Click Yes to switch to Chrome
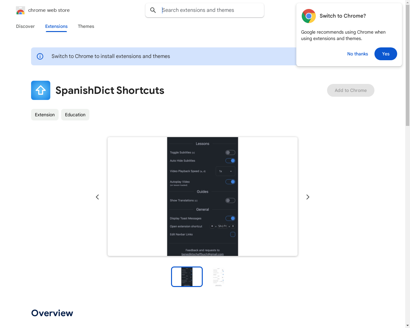The height and width of the screenshot is (328, 410). click(386, 54)
